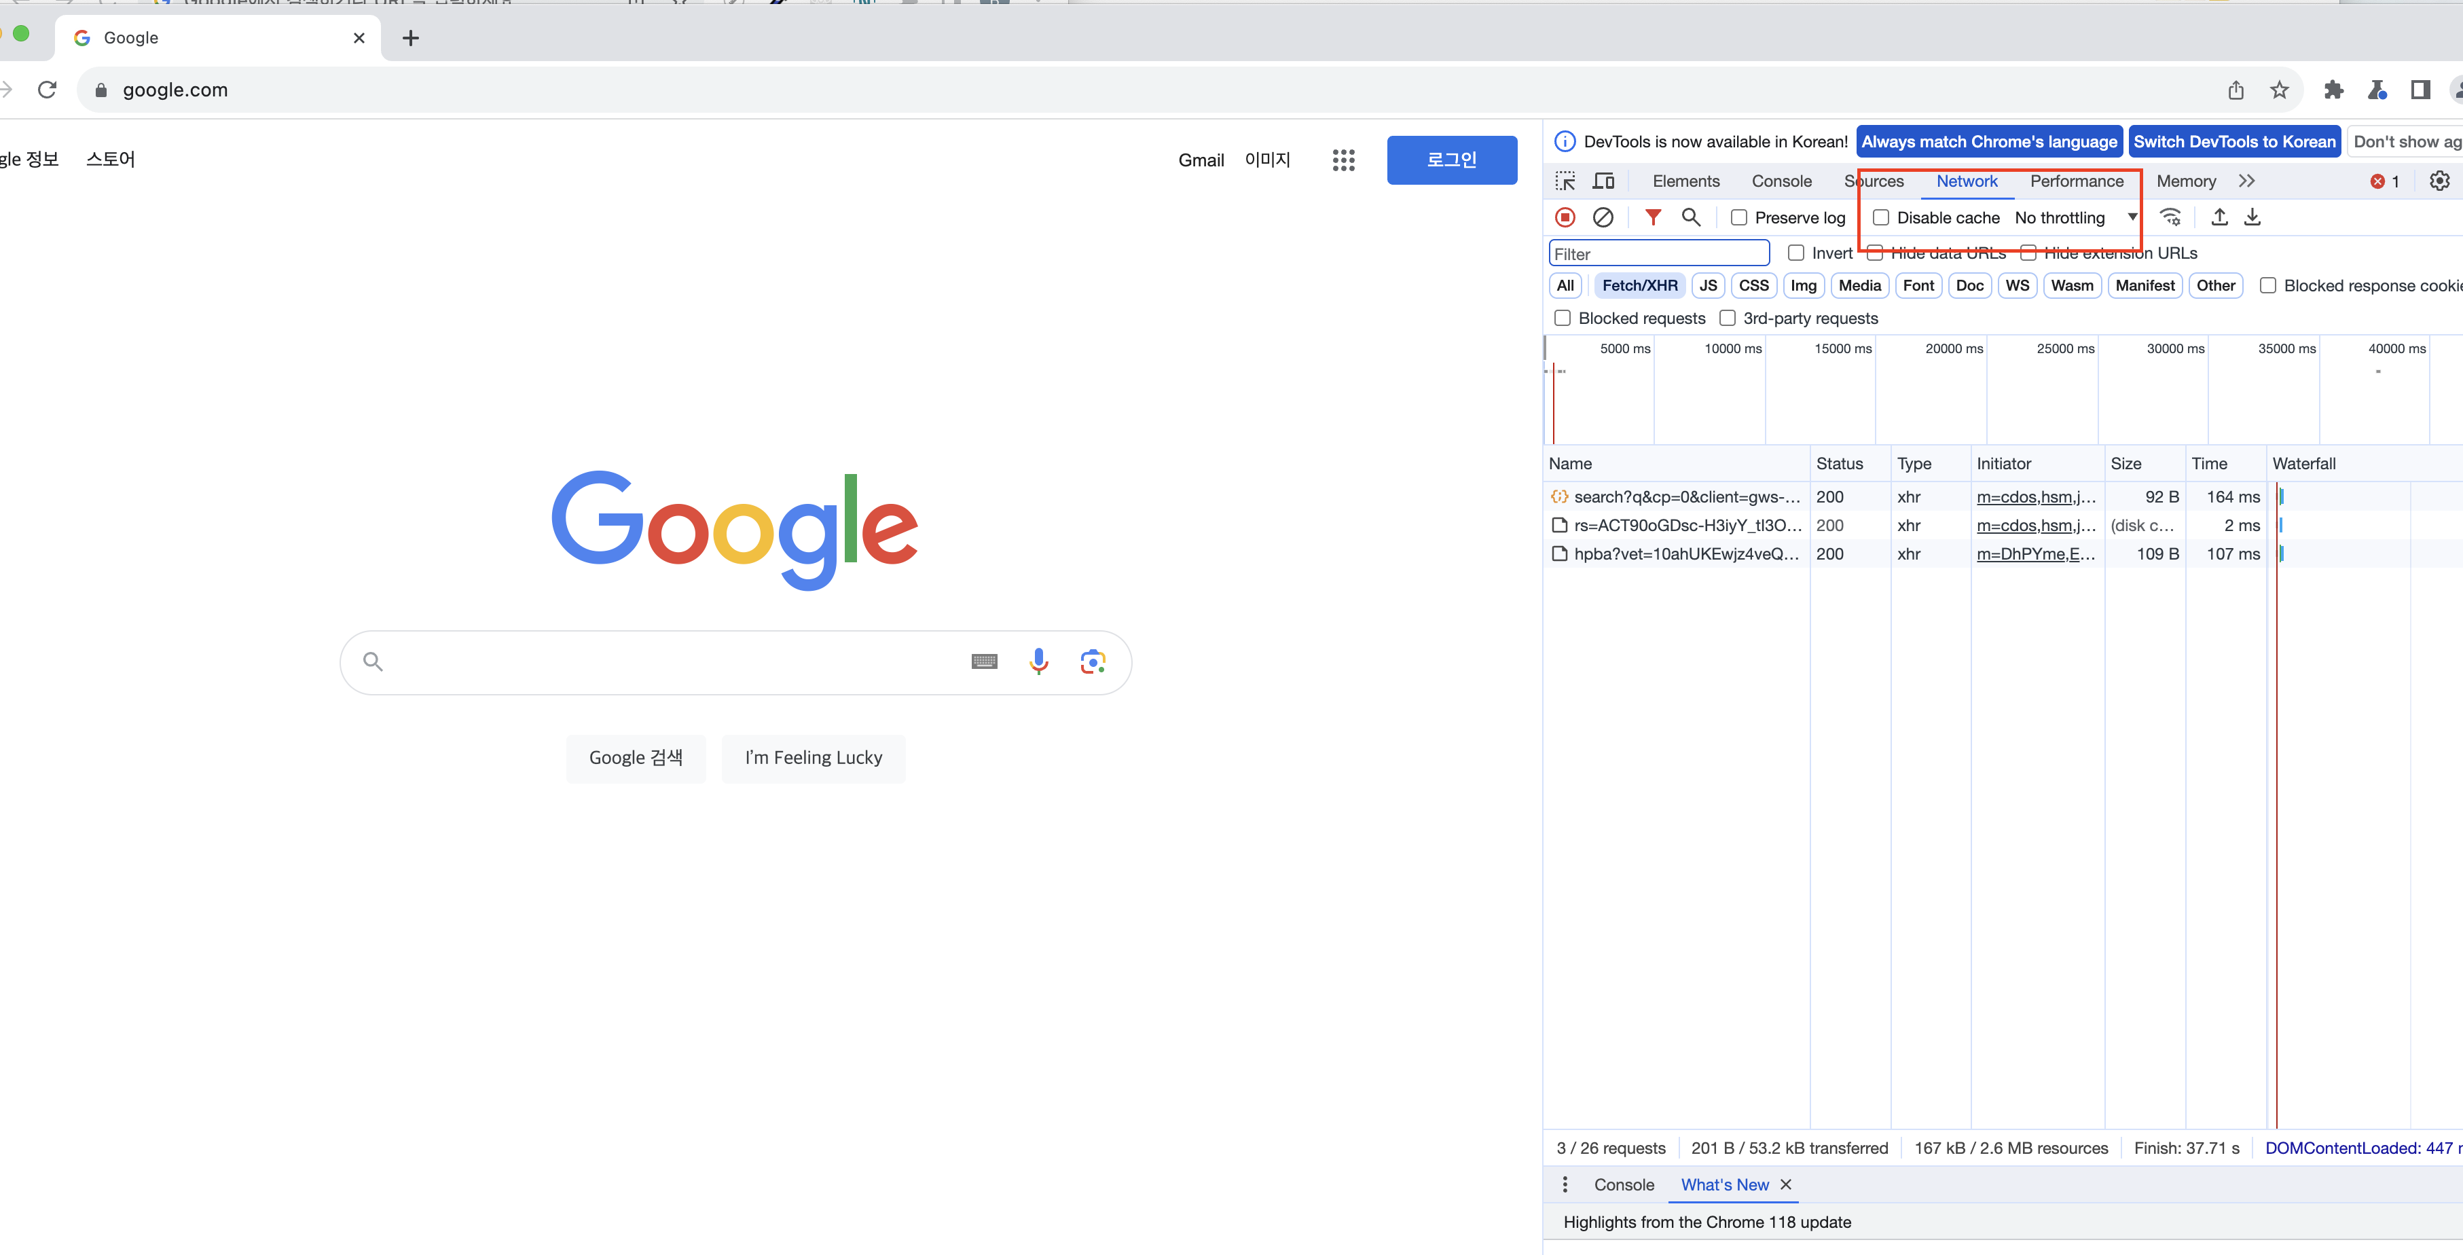The width and height of the screenshot is (2463, 1255).
Task: Open the drawer three-dot menu
Action: [1565, 1185]
